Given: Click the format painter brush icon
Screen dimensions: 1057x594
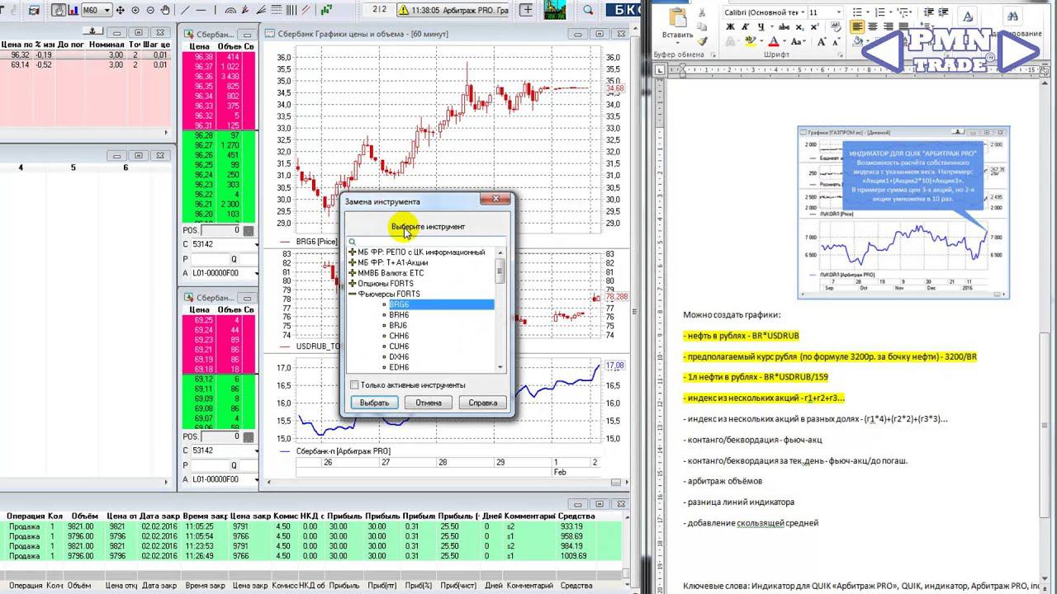Looking at the screenshot, I should [704, 40].
